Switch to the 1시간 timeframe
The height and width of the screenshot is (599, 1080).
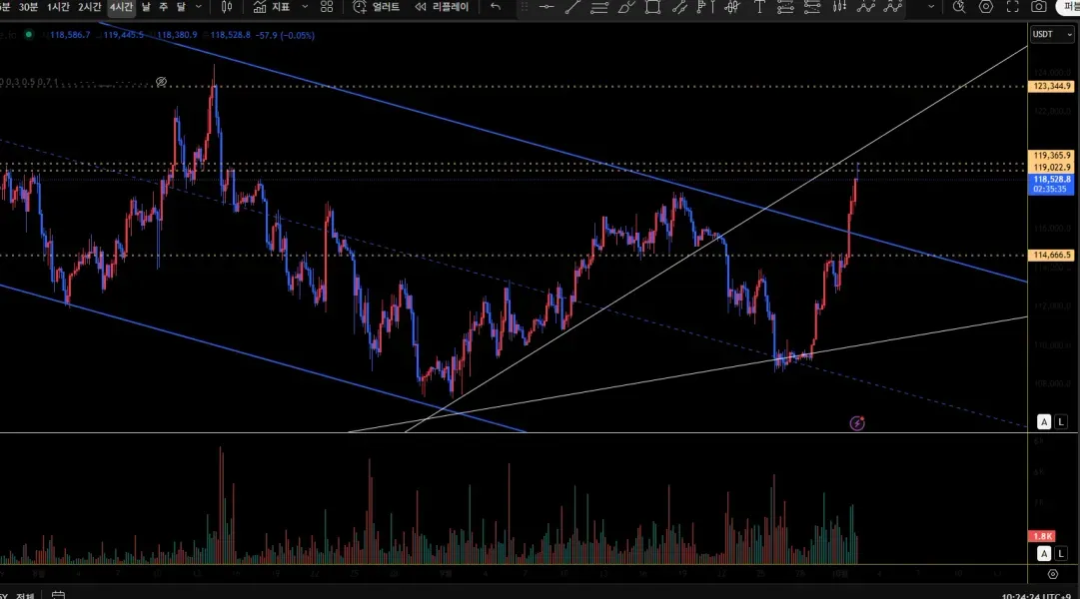(x=58, y=7)
